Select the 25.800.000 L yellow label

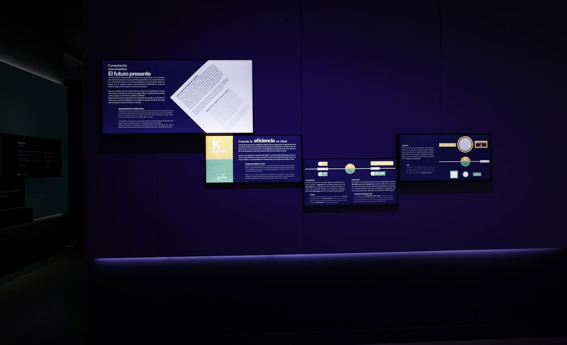click(447, 145)
